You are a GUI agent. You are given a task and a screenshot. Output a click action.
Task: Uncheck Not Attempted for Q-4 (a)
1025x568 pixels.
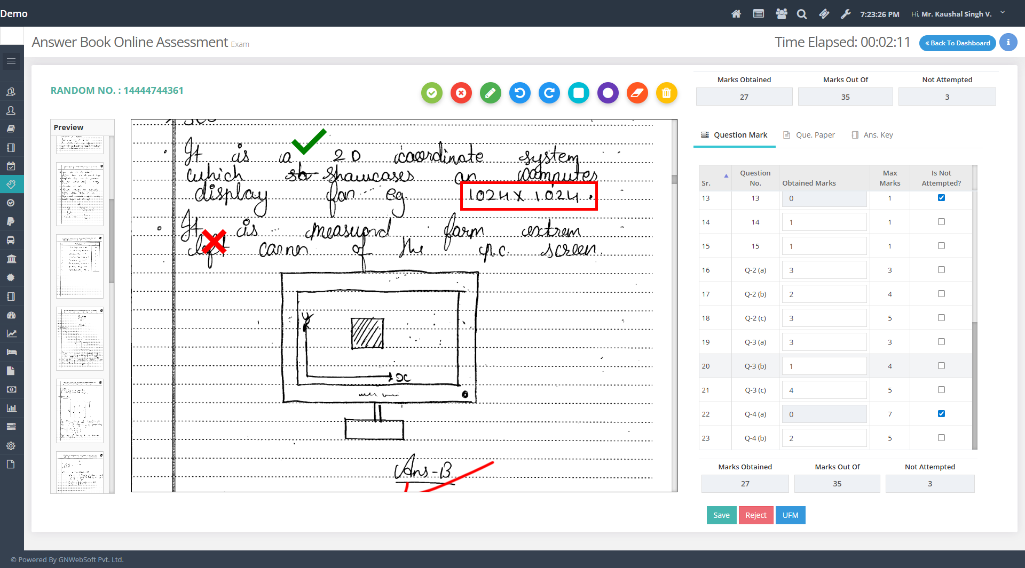(x=941, y=414)
